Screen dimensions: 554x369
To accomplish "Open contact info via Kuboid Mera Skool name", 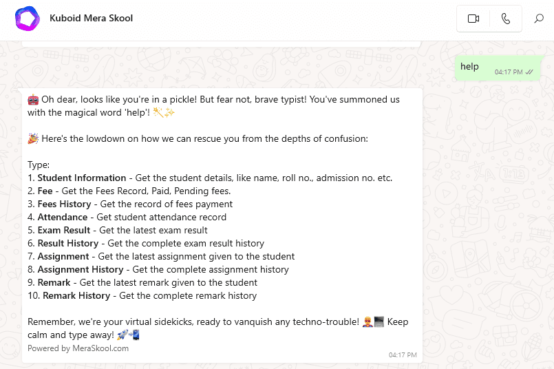I will coord(91,19).
